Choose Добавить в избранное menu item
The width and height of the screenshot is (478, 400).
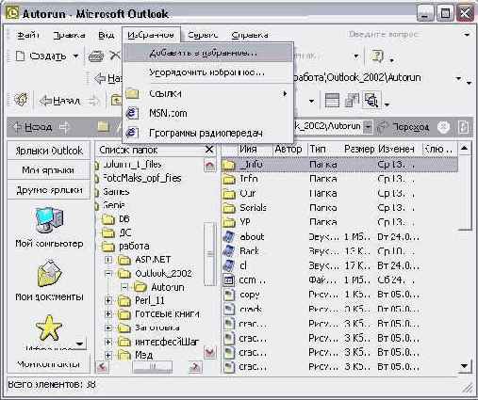pos(208,53)
